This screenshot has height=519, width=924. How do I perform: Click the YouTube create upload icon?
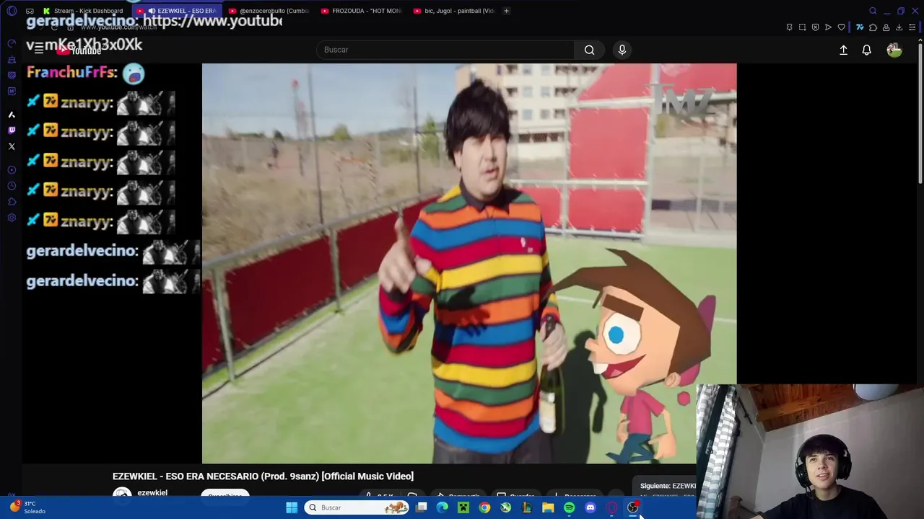click(843, 50)
